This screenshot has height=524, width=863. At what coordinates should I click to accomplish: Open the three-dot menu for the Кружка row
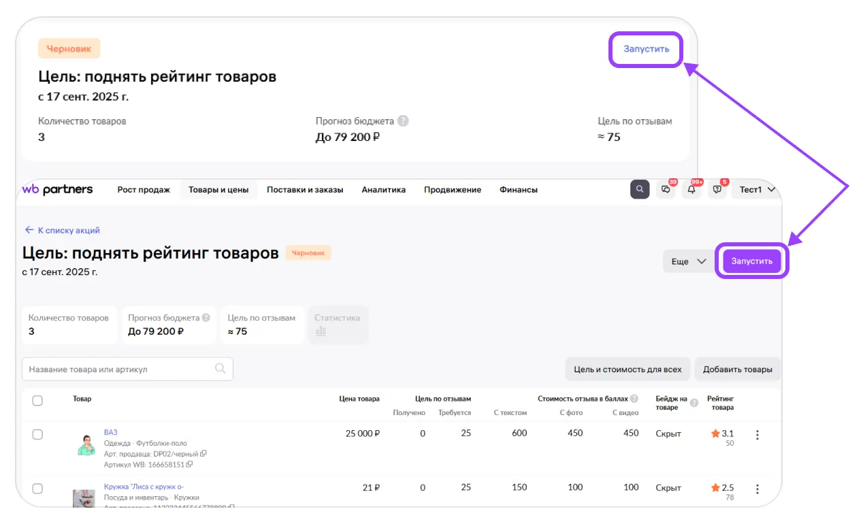(x=757, y=489)
